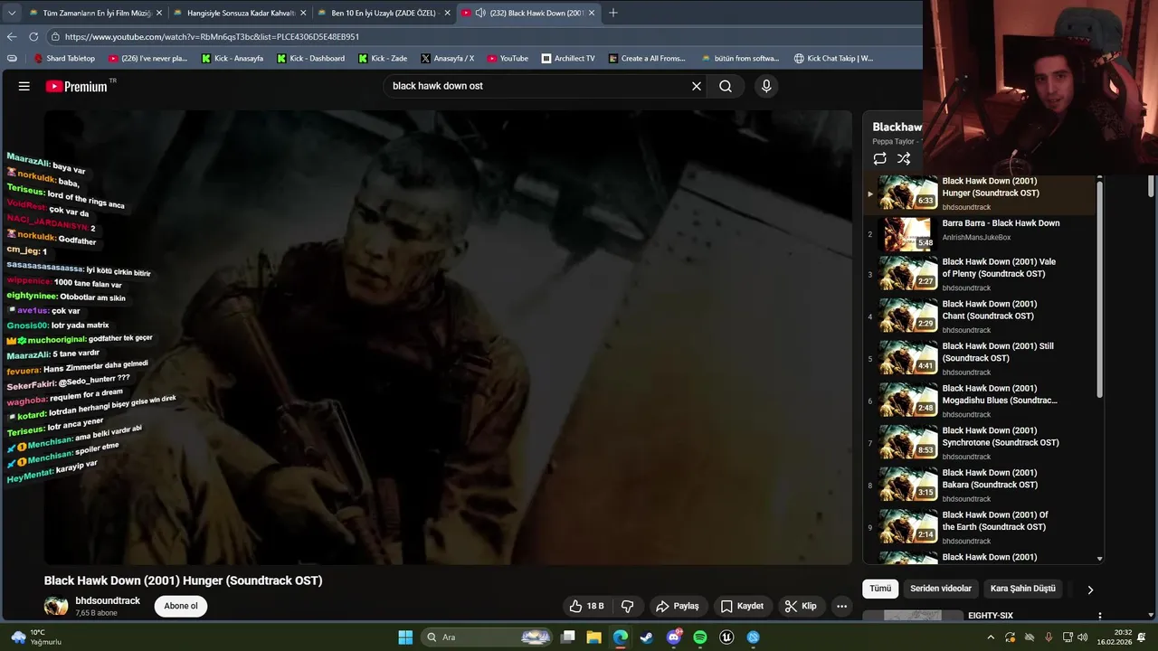Open the Blackhaw playlist title
Image resolution: width=1158 pixels, height=651 pixels.
coord(897,127)
